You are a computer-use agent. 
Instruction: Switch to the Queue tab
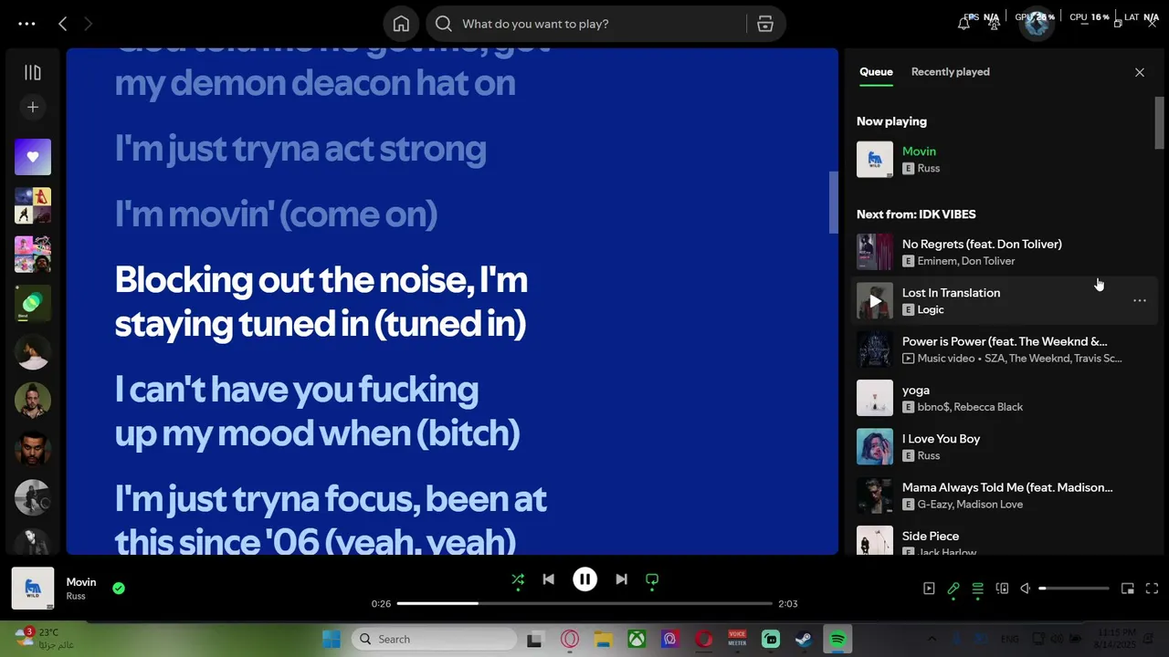coord(876,72)
